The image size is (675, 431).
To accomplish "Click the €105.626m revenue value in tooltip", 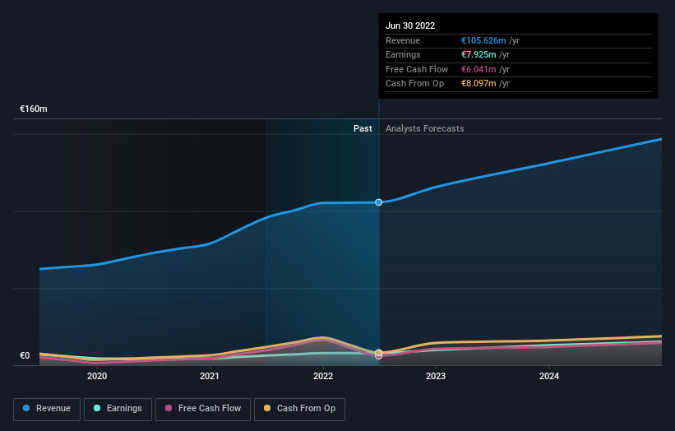I will pyautogui.click(x=483, y=40).
